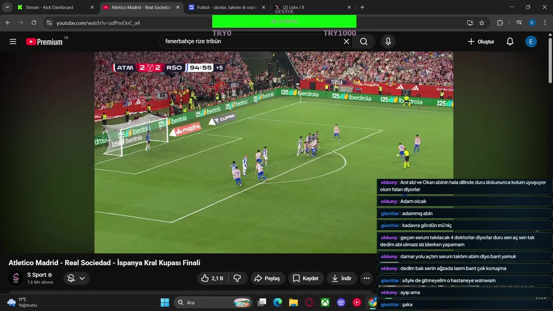Reload the page
The width and height of the screenshot is (553, 311).
pyautogui.click(x=34, y=23)
